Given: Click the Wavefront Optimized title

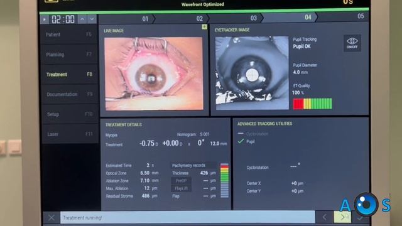Looking at the screenshot, I should click(x=203, y=4).
